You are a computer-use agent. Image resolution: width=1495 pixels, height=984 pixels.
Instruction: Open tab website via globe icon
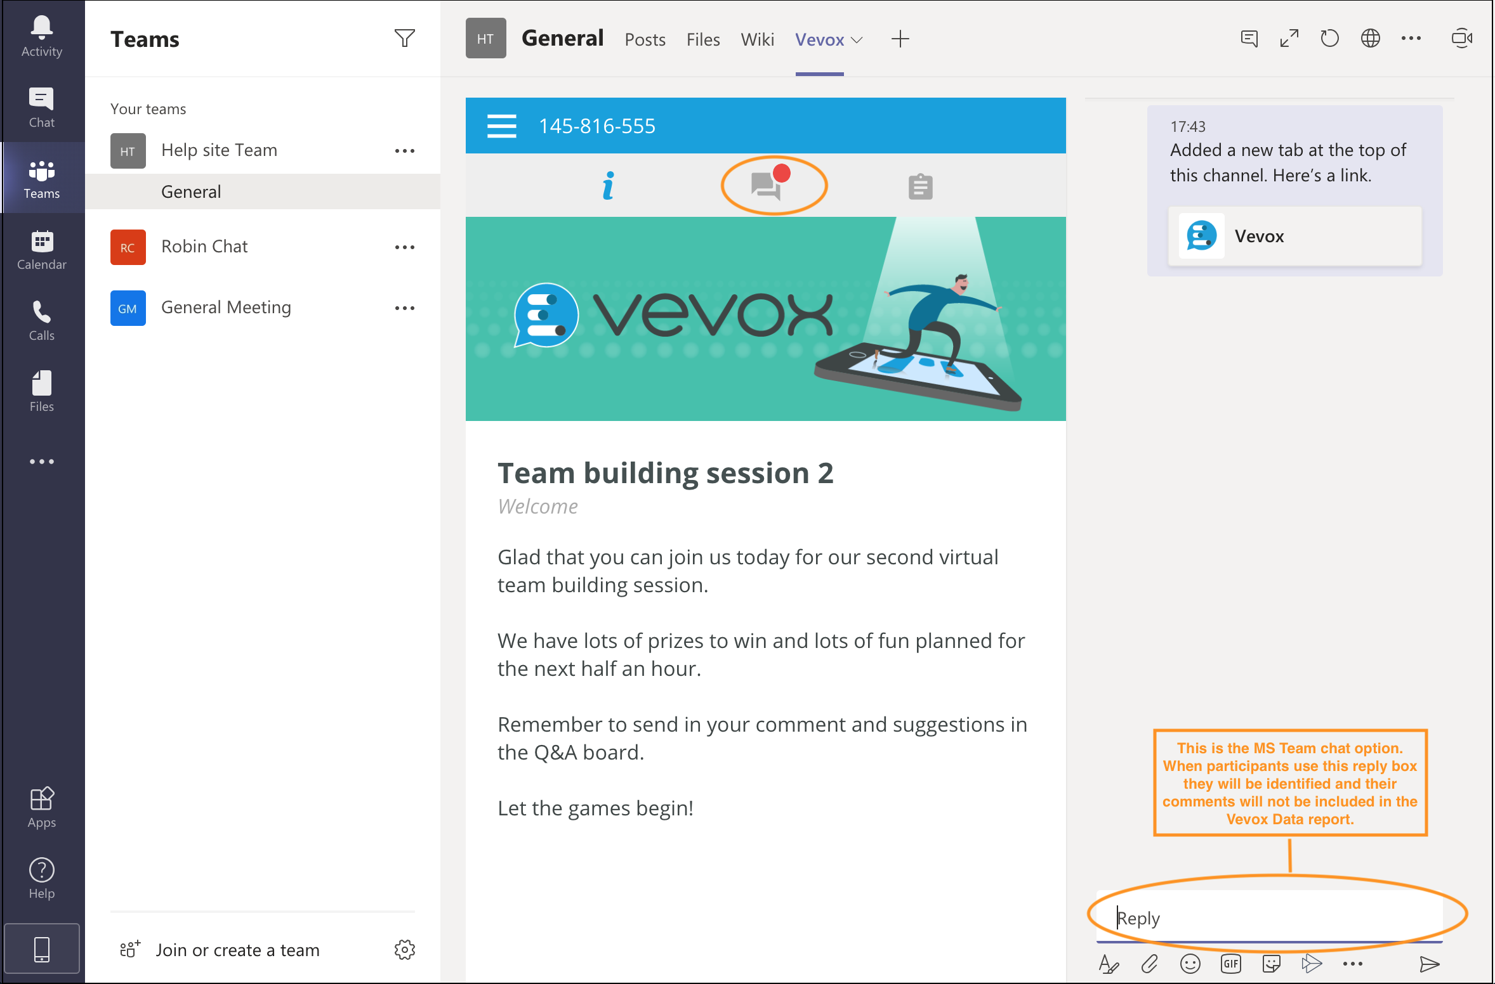(x=1370, y=39)
